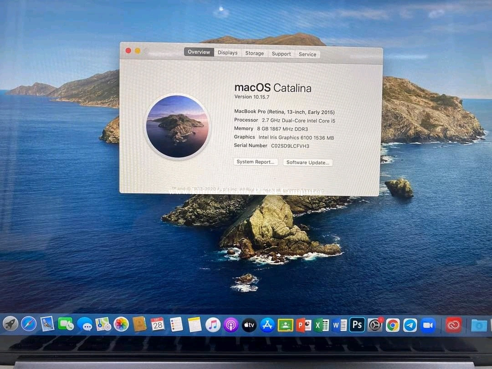Open FaceTime from the Dock
The image size is (492, 369).
point(66,324)
